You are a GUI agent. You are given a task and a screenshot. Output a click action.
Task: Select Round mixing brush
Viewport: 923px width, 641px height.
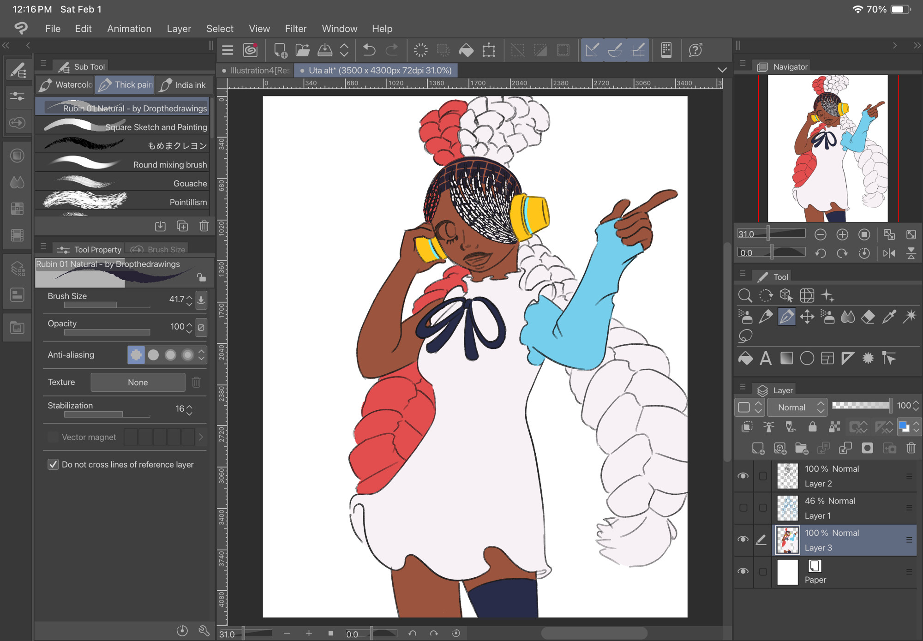[123, 164]
